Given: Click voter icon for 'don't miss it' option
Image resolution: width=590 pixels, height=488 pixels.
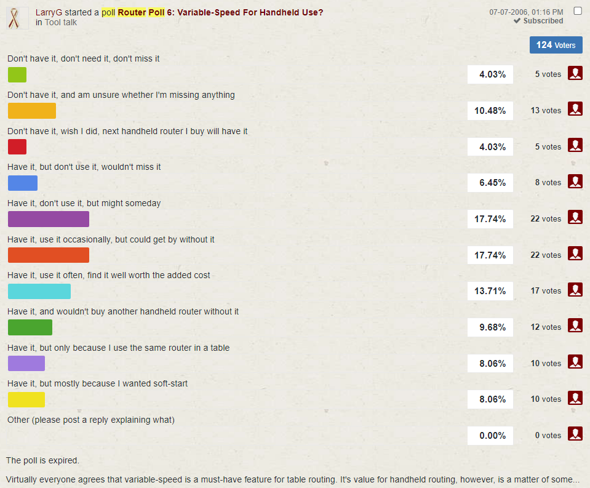Looking at the screenshot, I should pos(575,74).
